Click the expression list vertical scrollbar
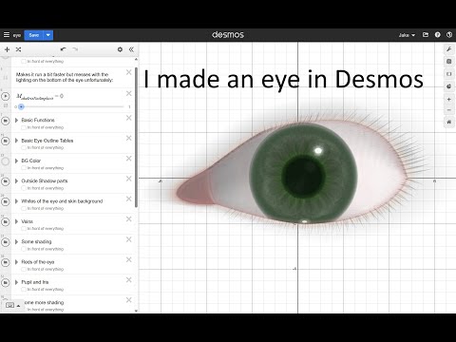The height and width of the screenshot is (342, 456). point(136,138)
